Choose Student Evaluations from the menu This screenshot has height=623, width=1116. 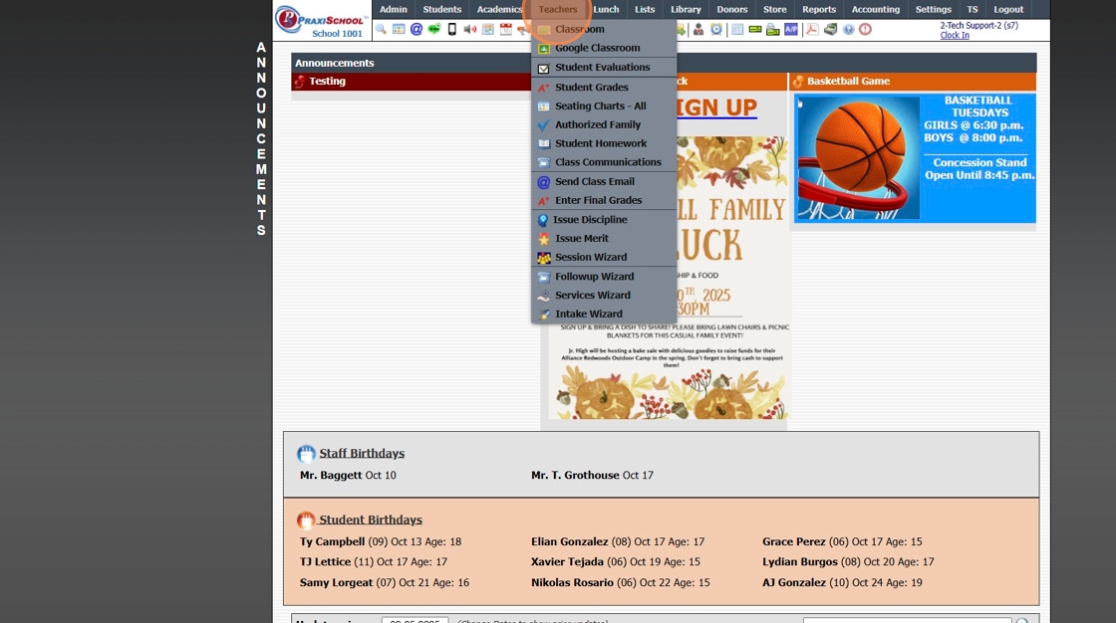point(604,67)
